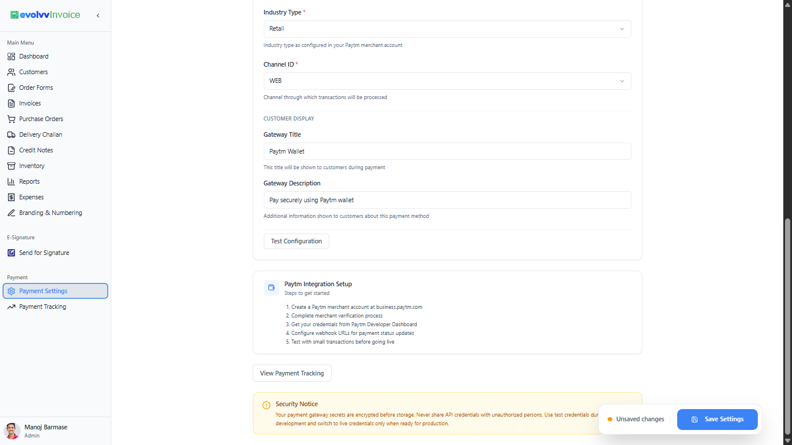792x445 pixels.
Task: Click the Test Configuration button
Action: tap(296, 241)
